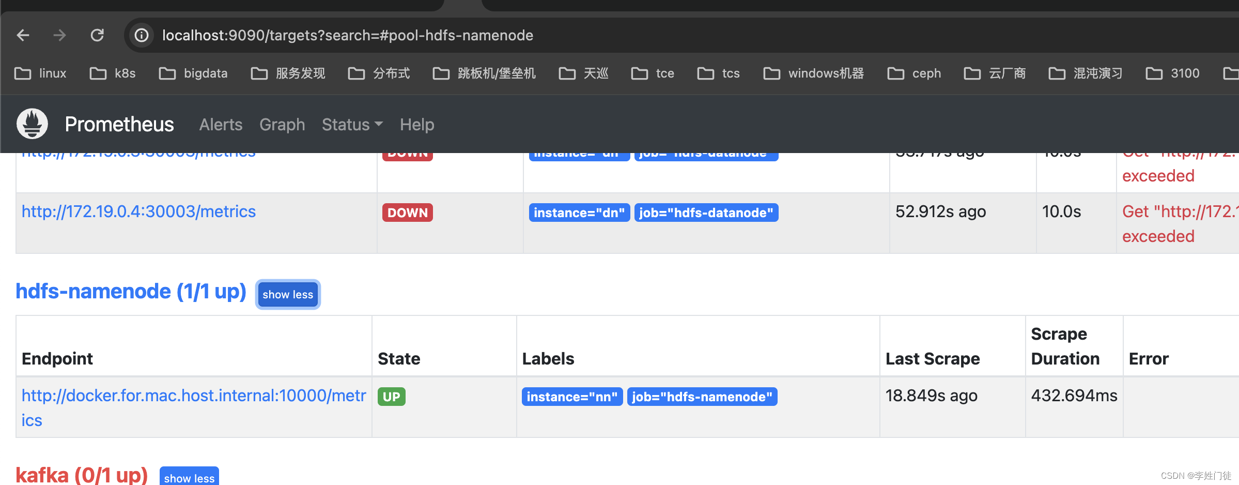This screenshot has height=485, width=1239.
Task: Click the instance="dn" label of 172.19.0.4 row
Action: pos(579,213)
